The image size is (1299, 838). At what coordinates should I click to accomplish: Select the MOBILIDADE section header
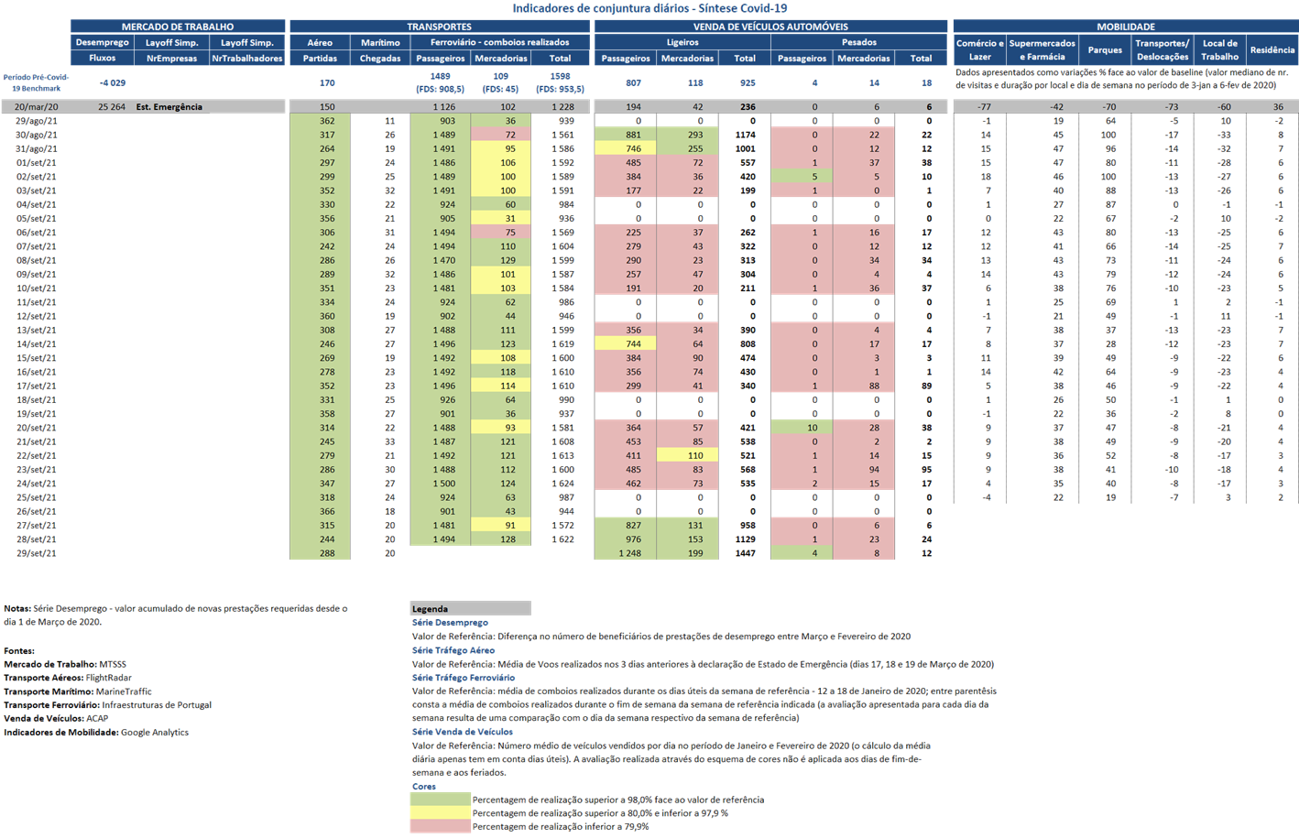[1125, 27]
